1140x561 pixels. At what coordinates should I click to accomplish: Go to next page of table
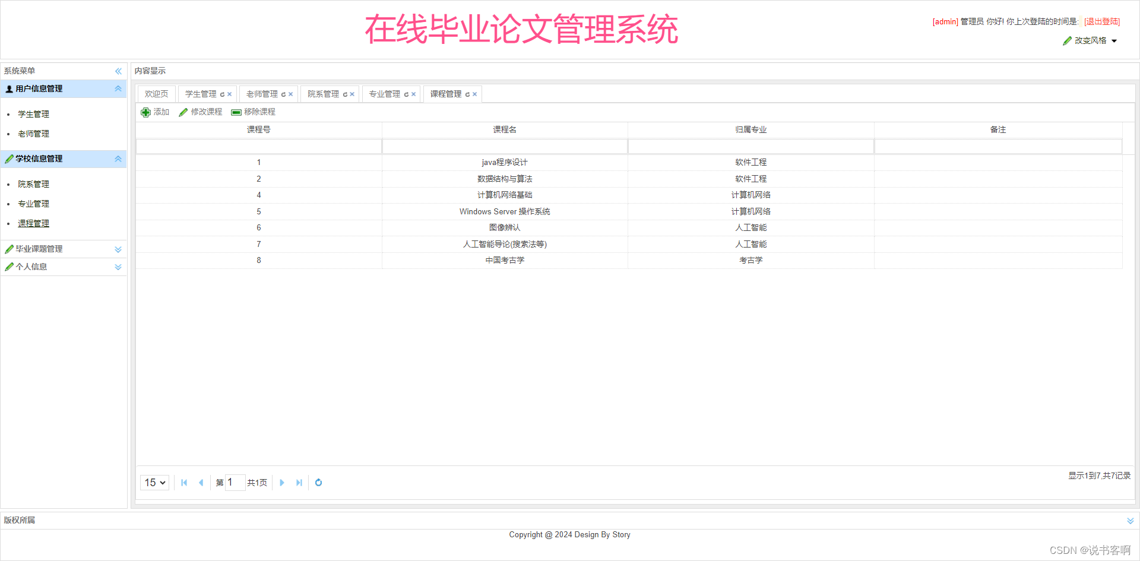tap(282, 483)
